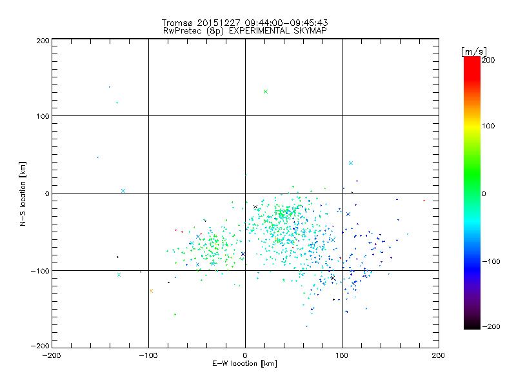Click the E-W location [km] axis label

click(245, 364)
